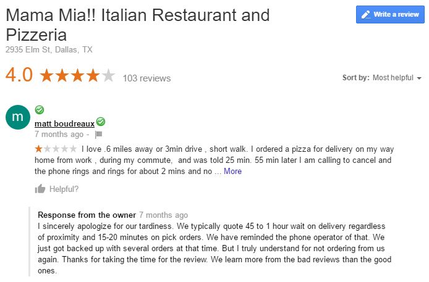
Task: Click the gray fifth star of overall rating
Action: [x=108, y=76]
